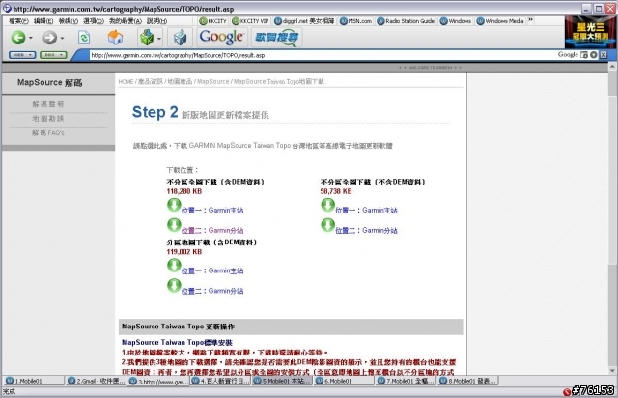The height and width of the screenshot is (398, 618).
Task: Click 位置一 Garmin主站 link under 58,738 KB
Action: point(367,211)
